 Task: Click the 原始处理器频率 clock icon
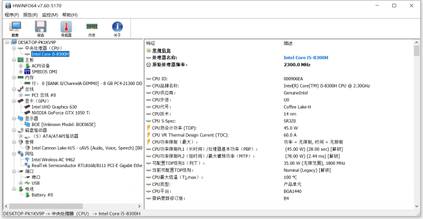149,65
